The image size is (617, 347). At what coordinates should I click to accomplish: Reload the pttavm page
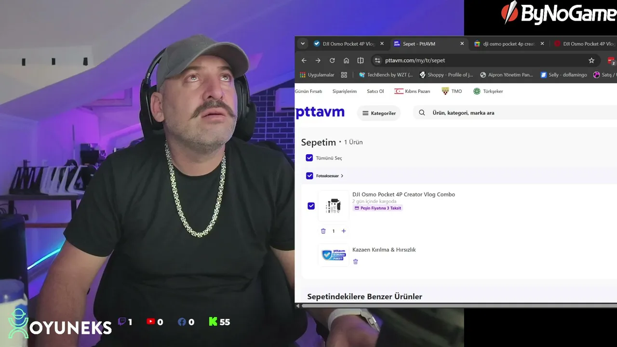click(x=332, y=60)
